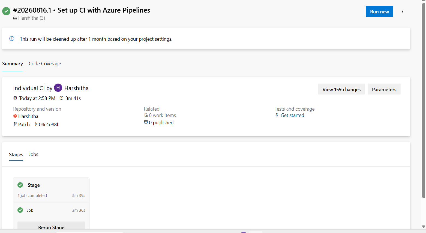This screenshot has width=426, height=233.
Task: Click the Stage success check icon
Action: [20, 185]
